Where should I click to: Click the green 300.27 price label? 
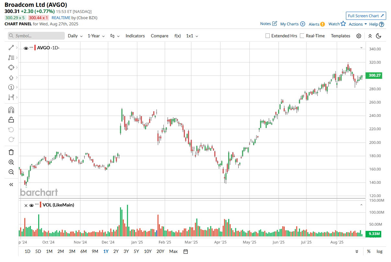[x=374, y=75]
